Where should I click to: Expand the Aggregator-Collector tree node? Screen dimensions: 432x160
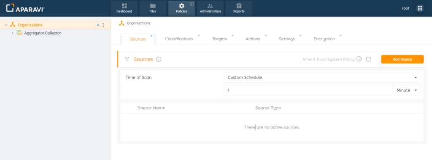[12, 33]
